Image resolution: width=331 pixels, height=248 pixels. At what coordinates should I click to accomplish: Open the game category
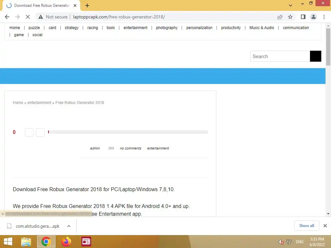pos(19,35)
